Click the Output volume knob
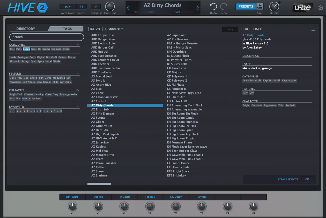 click(274, 6)
